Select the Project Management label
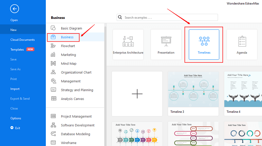The height and width of the screenshot is (146, 262). click(x=76, y=116)
